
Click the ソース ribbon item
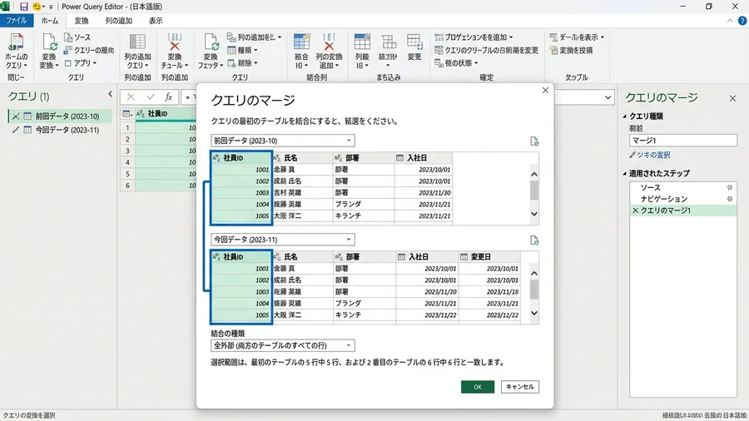[x=77, y=37]
